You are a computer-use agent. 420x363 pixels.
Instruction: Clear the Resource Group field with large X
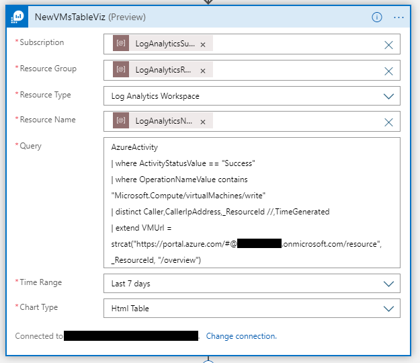[x=388, y=71]
